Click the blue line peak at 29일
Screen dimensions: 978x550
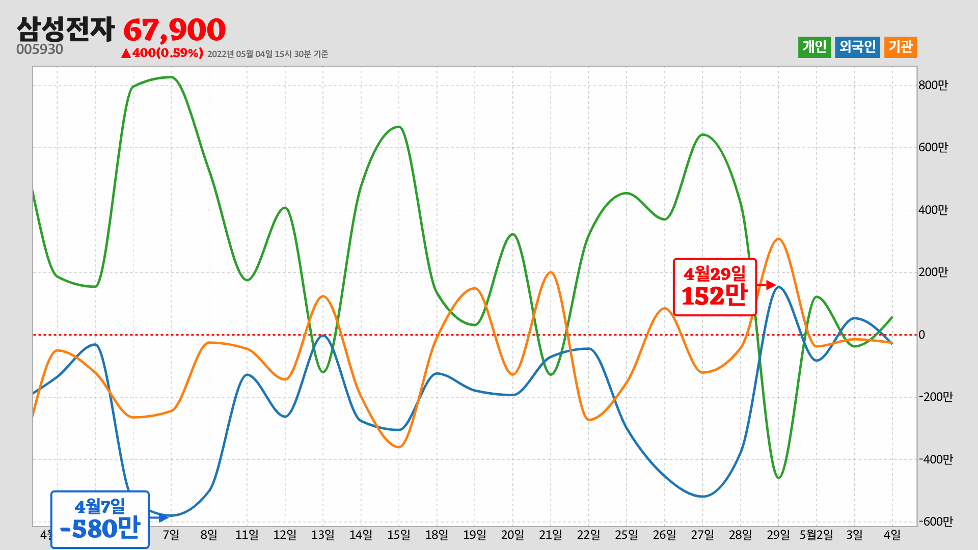click(x=778, y=287)
